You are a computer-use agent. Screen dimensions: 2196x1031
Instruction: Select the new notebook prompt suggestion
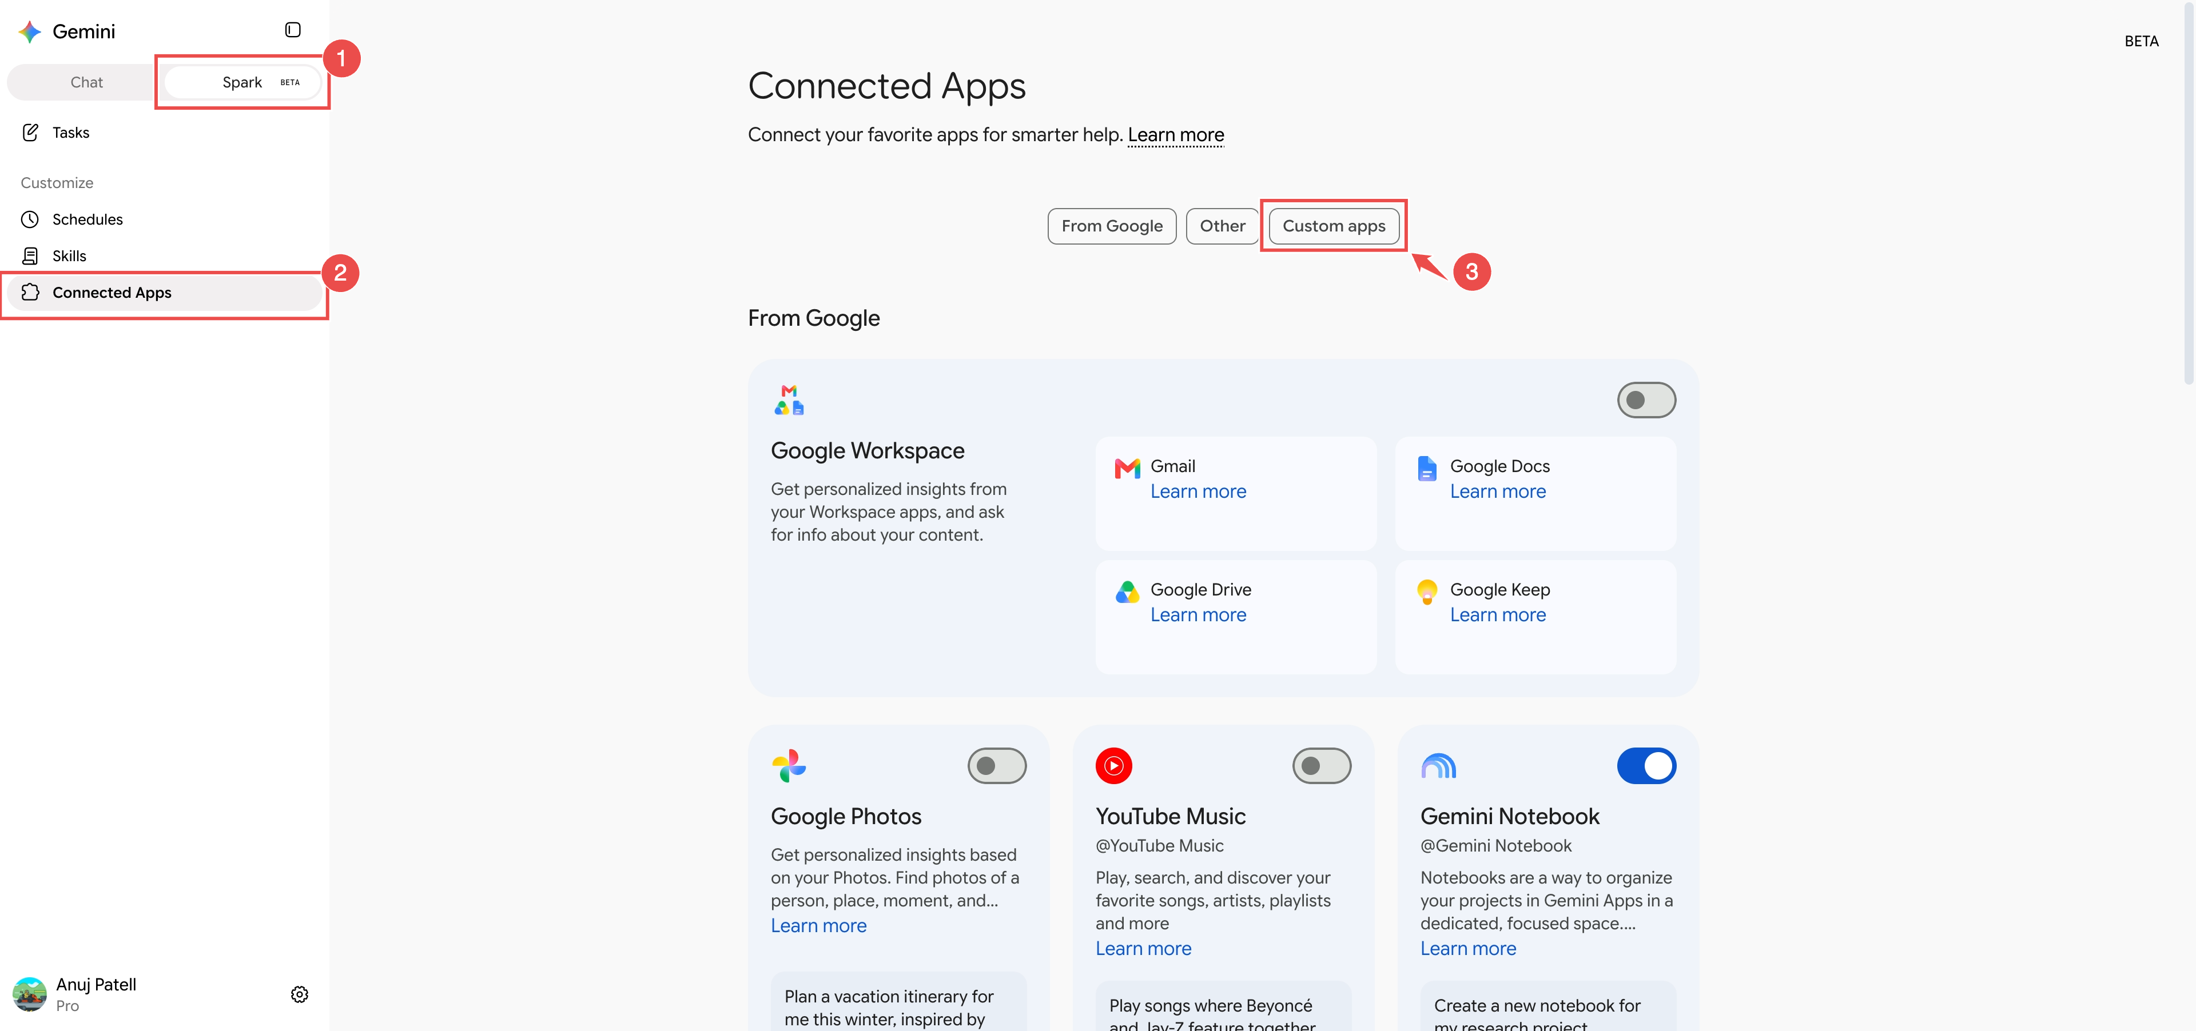(x=1548, y=1006)
